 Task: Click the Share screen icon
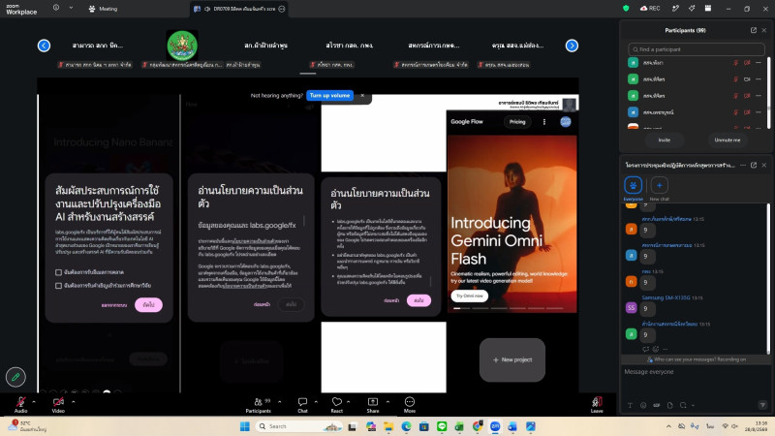[x=373, y=402]
